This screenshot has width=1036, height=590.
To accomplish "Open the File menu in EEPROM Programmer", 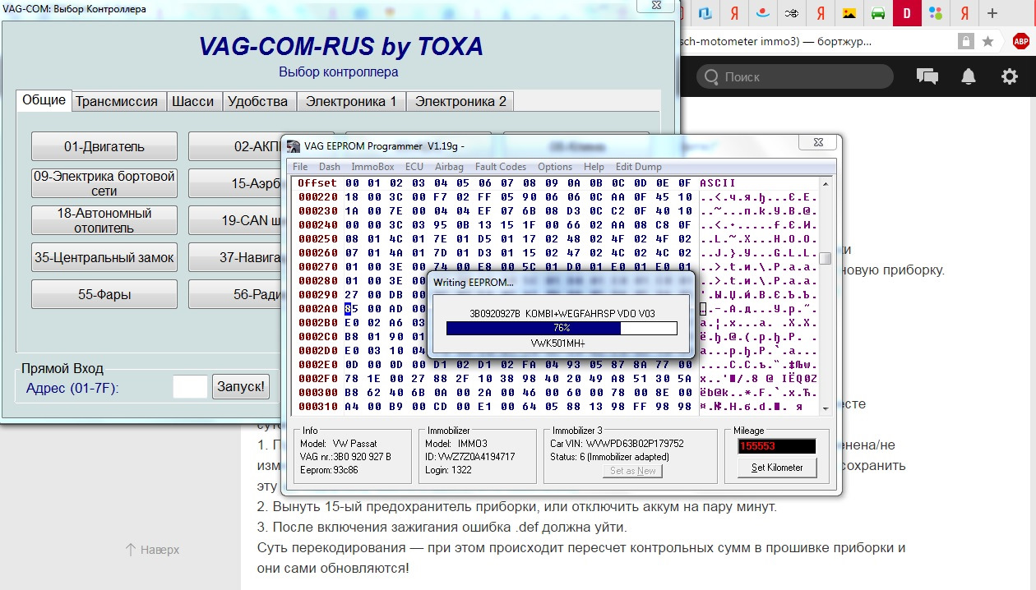I will pyautogui.click(x=300, y=167).
